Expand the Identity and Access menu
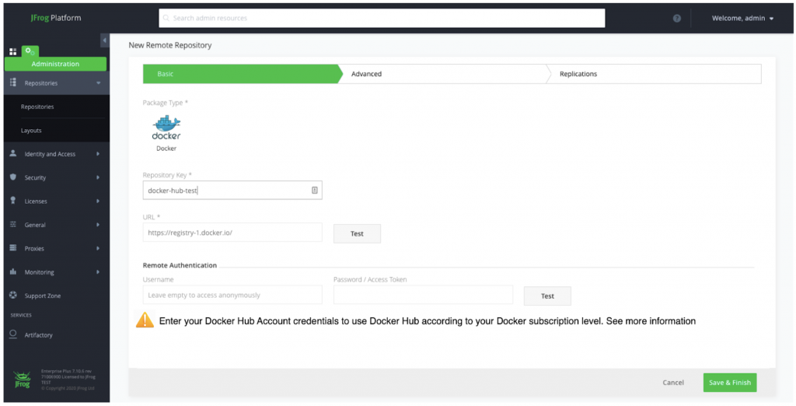The width and height of the screenshot is (796, 406). pos(54,154)
